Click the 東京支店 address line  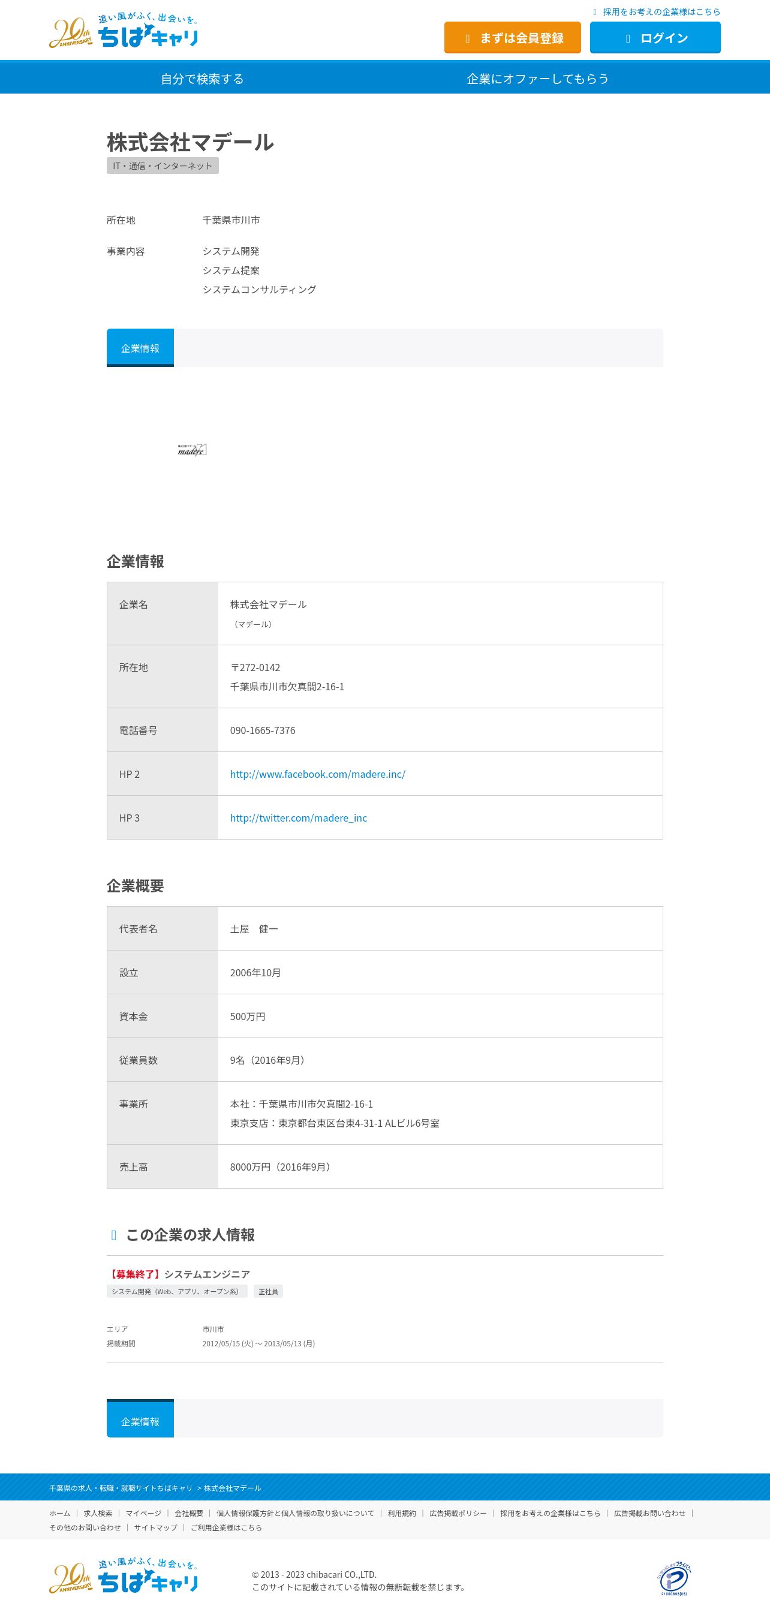coord(335,1123)
